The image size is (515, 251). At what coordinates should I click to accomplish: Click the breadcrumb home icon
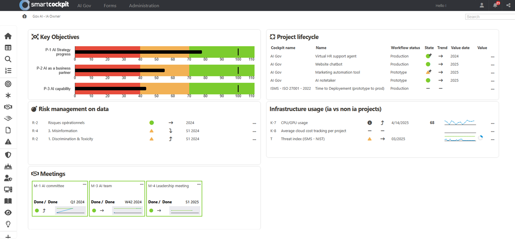coord(25,16)
